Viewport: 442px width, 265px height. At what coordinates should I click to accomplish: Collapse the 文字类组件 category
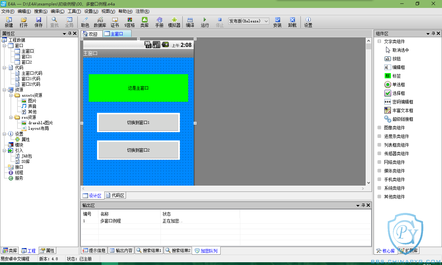tap(379, 41)
